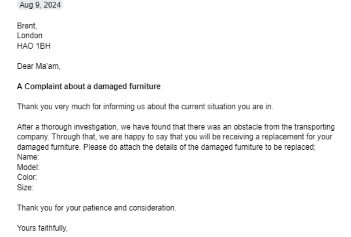Viewport: 351px width, 237px height.
Task: Click the postcode 'HAO 1BH'
Action: pyautogui.click(x=33, y=46)
